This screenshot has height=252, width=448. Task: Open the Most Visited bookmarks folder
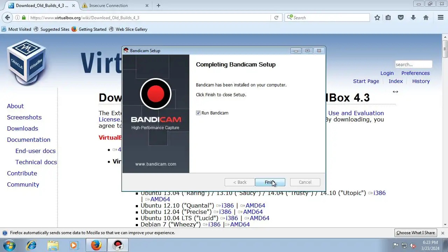tap(16, 29)
